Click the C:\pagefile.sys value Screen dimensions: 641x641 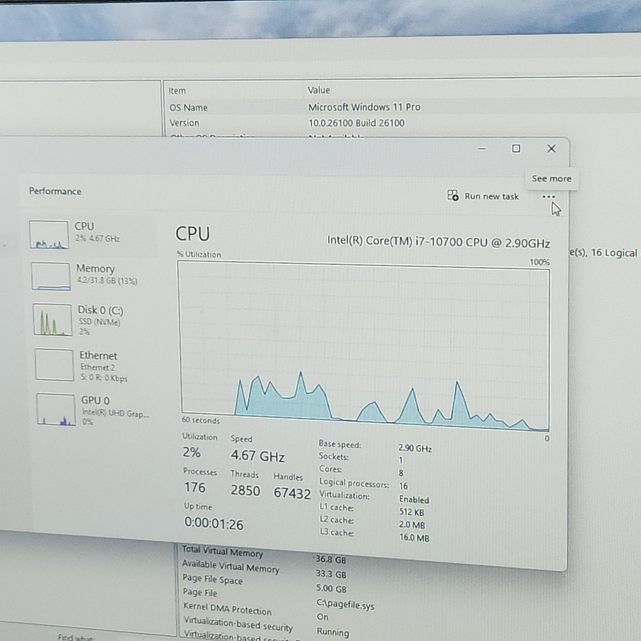pos(345,605)
